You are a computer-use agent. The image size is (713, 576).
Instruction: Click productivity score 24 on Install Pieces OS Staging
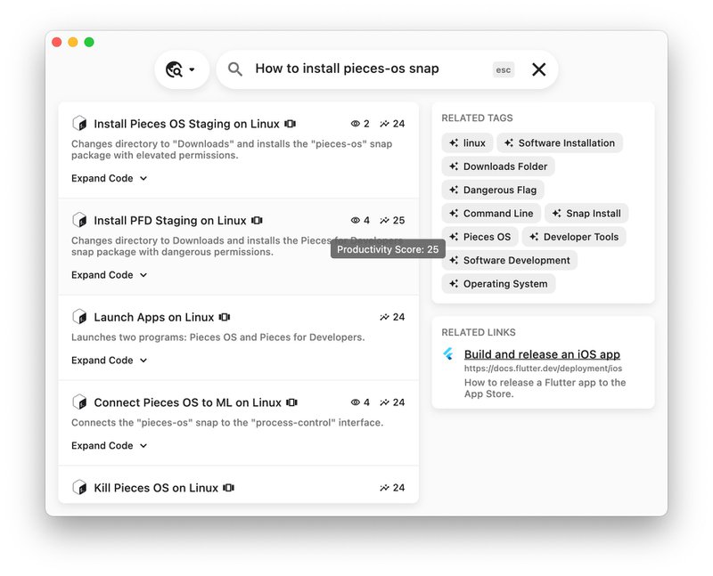point(392,124)
